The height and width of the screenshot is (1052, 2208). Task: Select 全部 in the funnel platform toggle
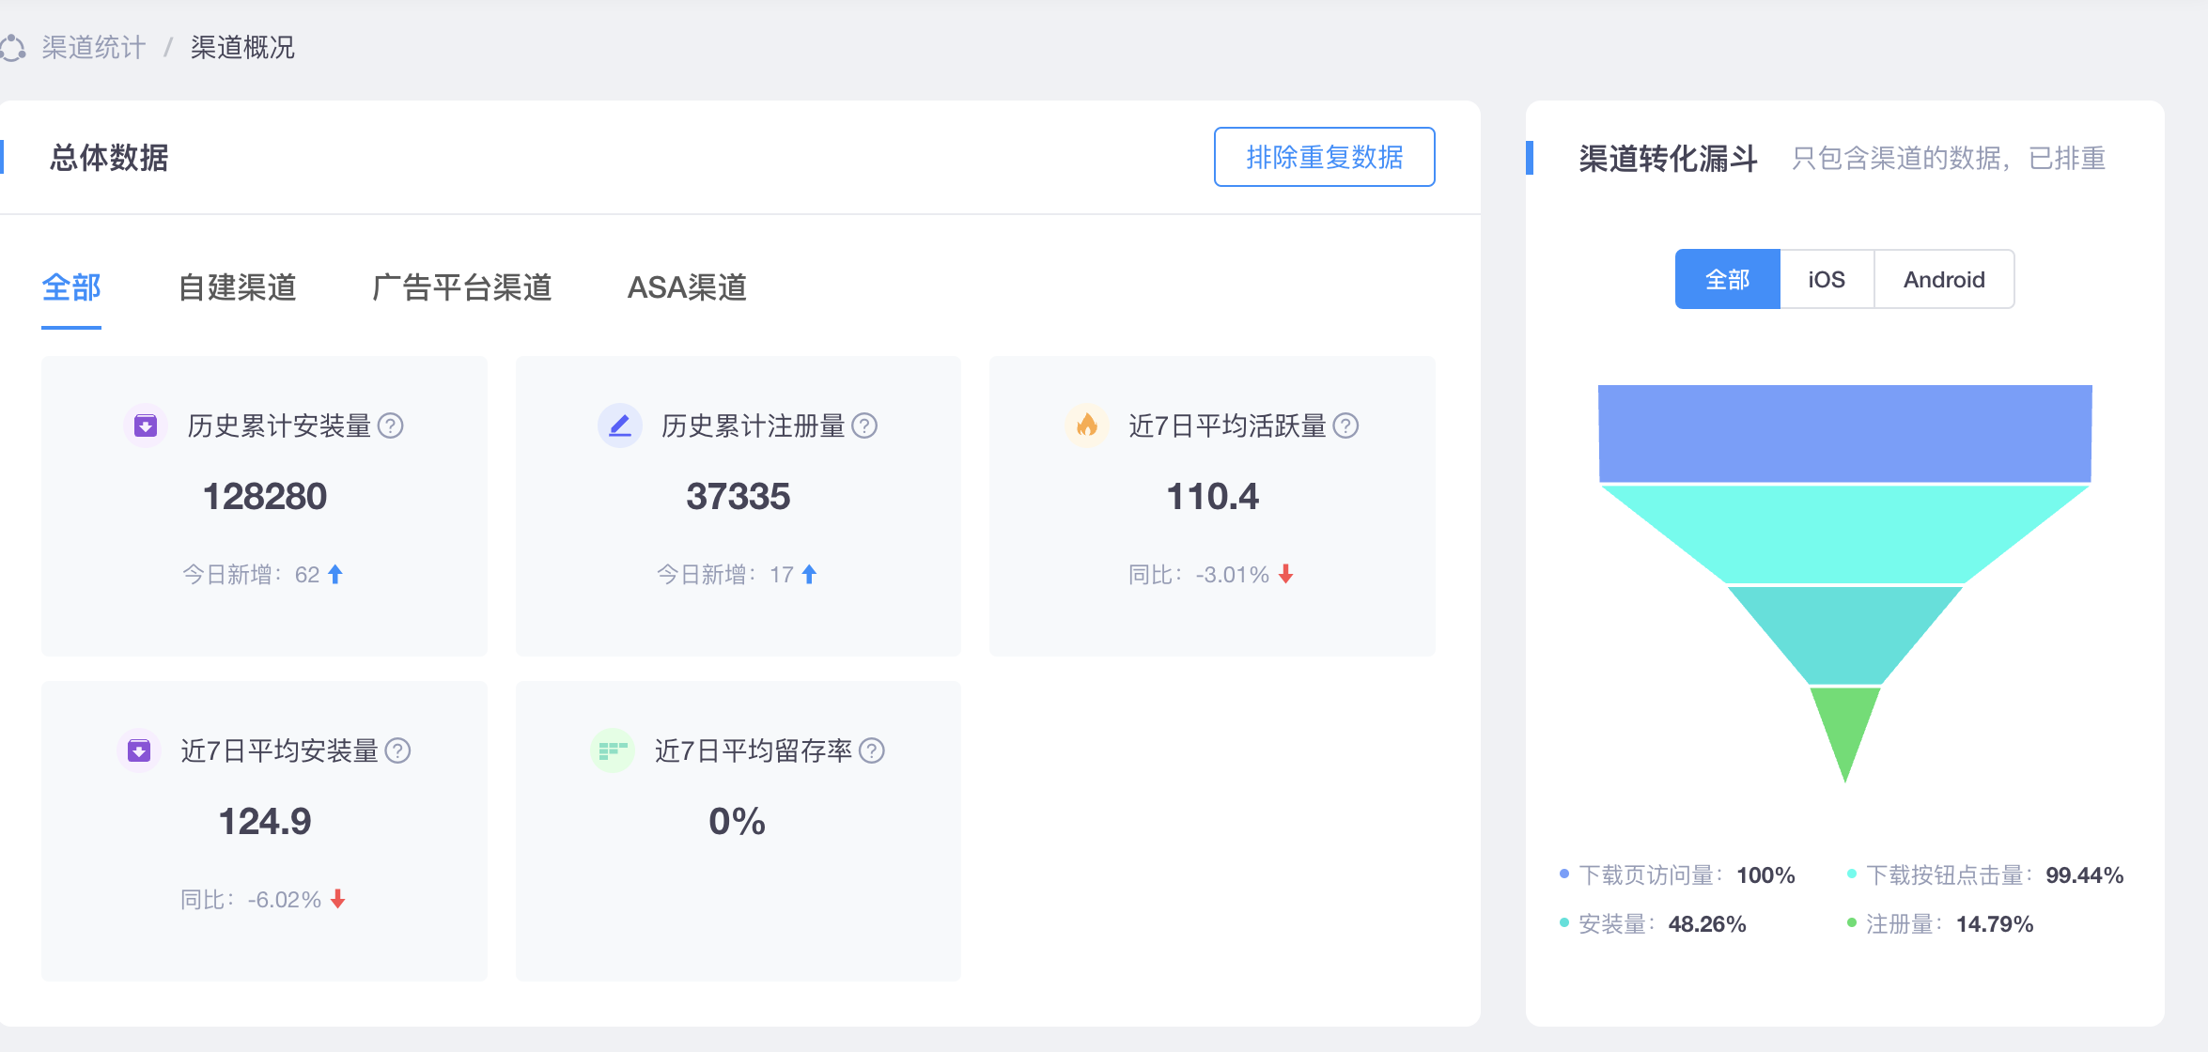1727,279
